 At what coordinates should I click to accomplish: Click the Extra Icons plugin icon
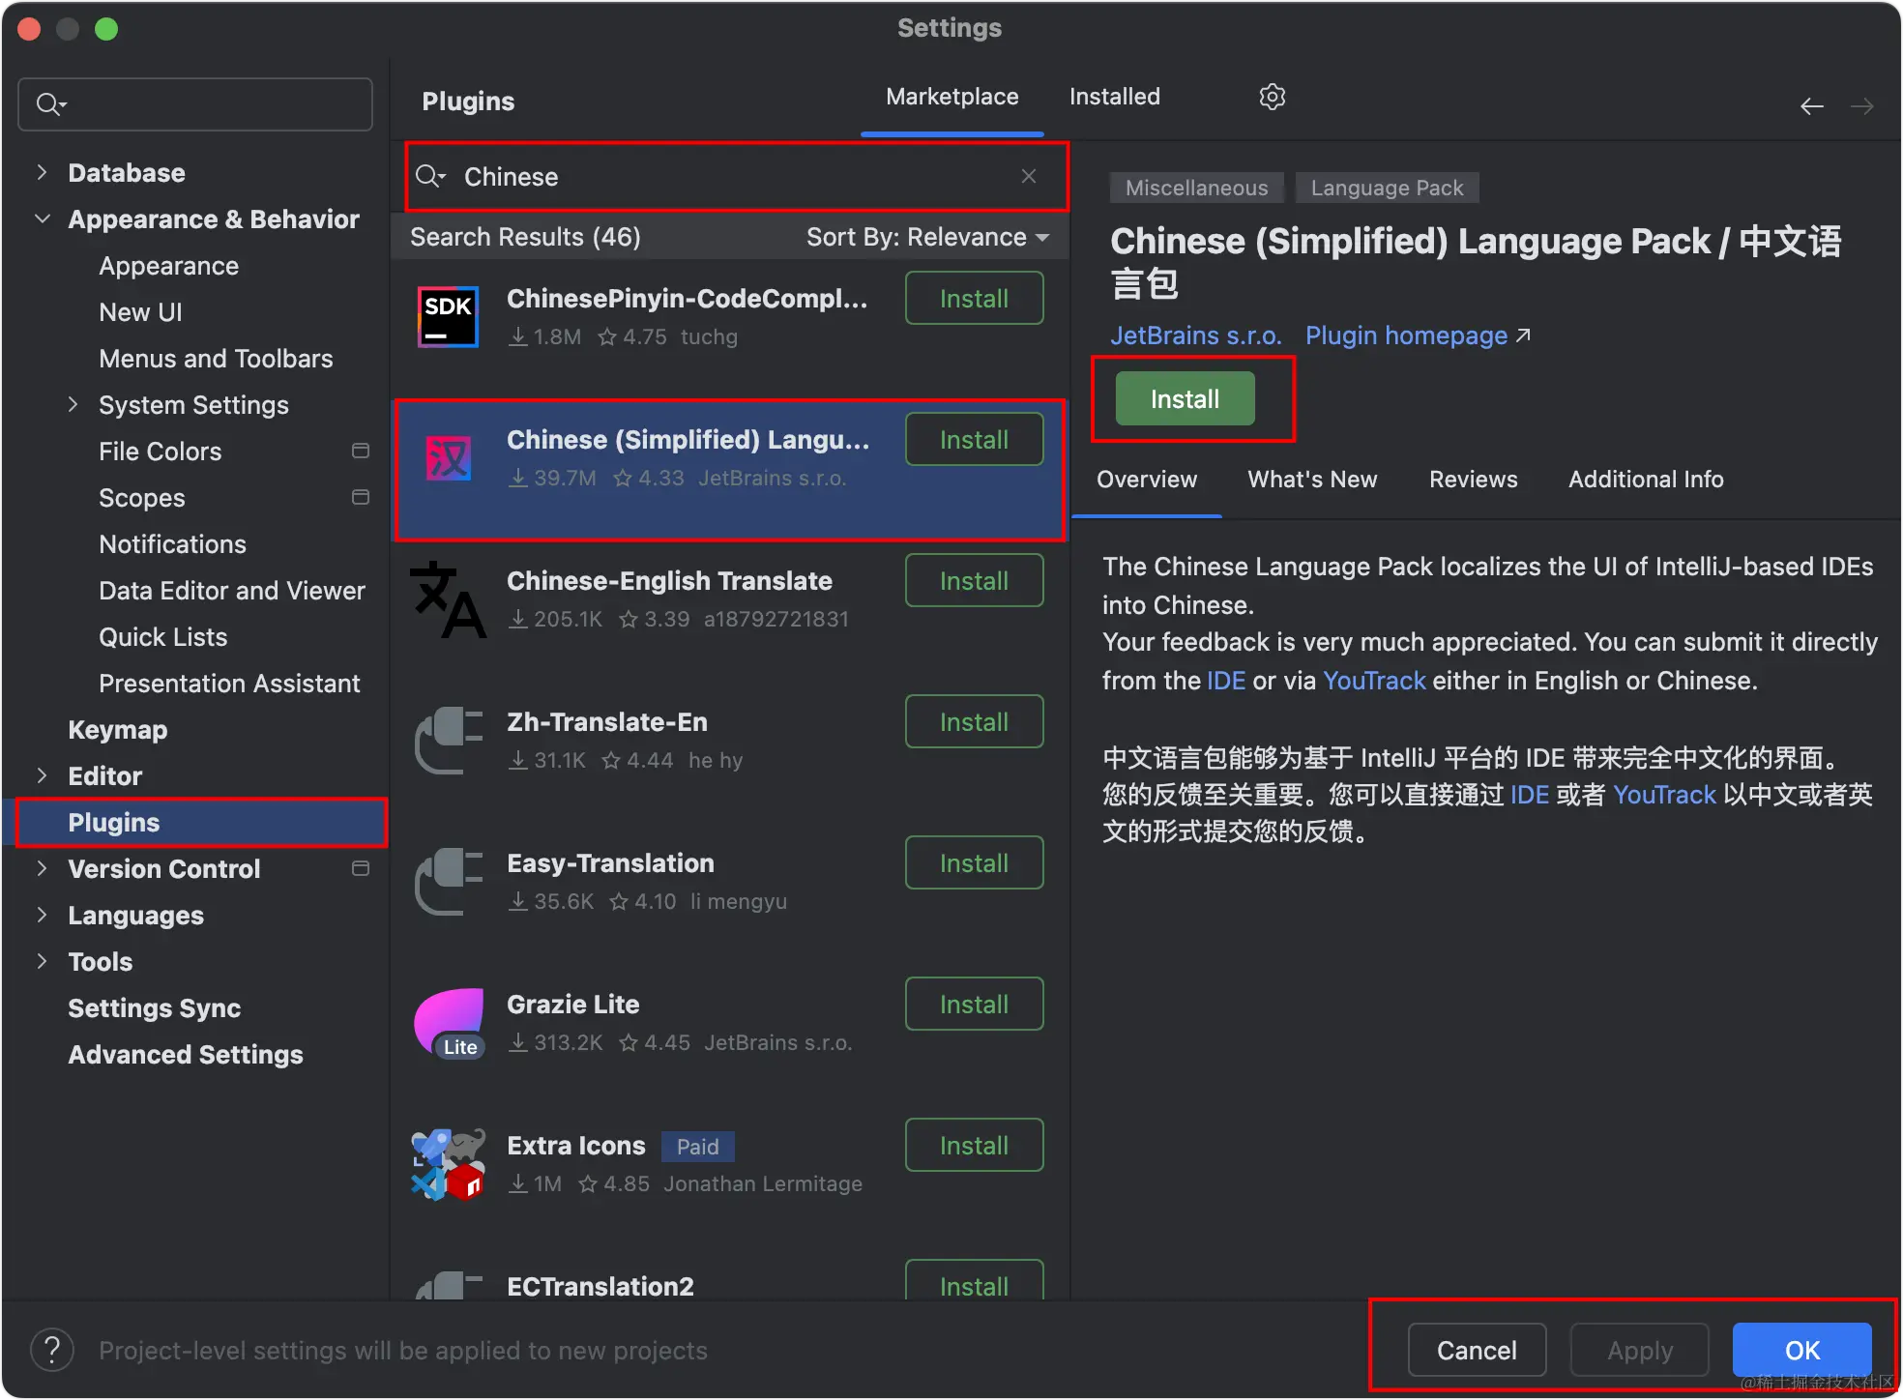(x=449, y=1164)
